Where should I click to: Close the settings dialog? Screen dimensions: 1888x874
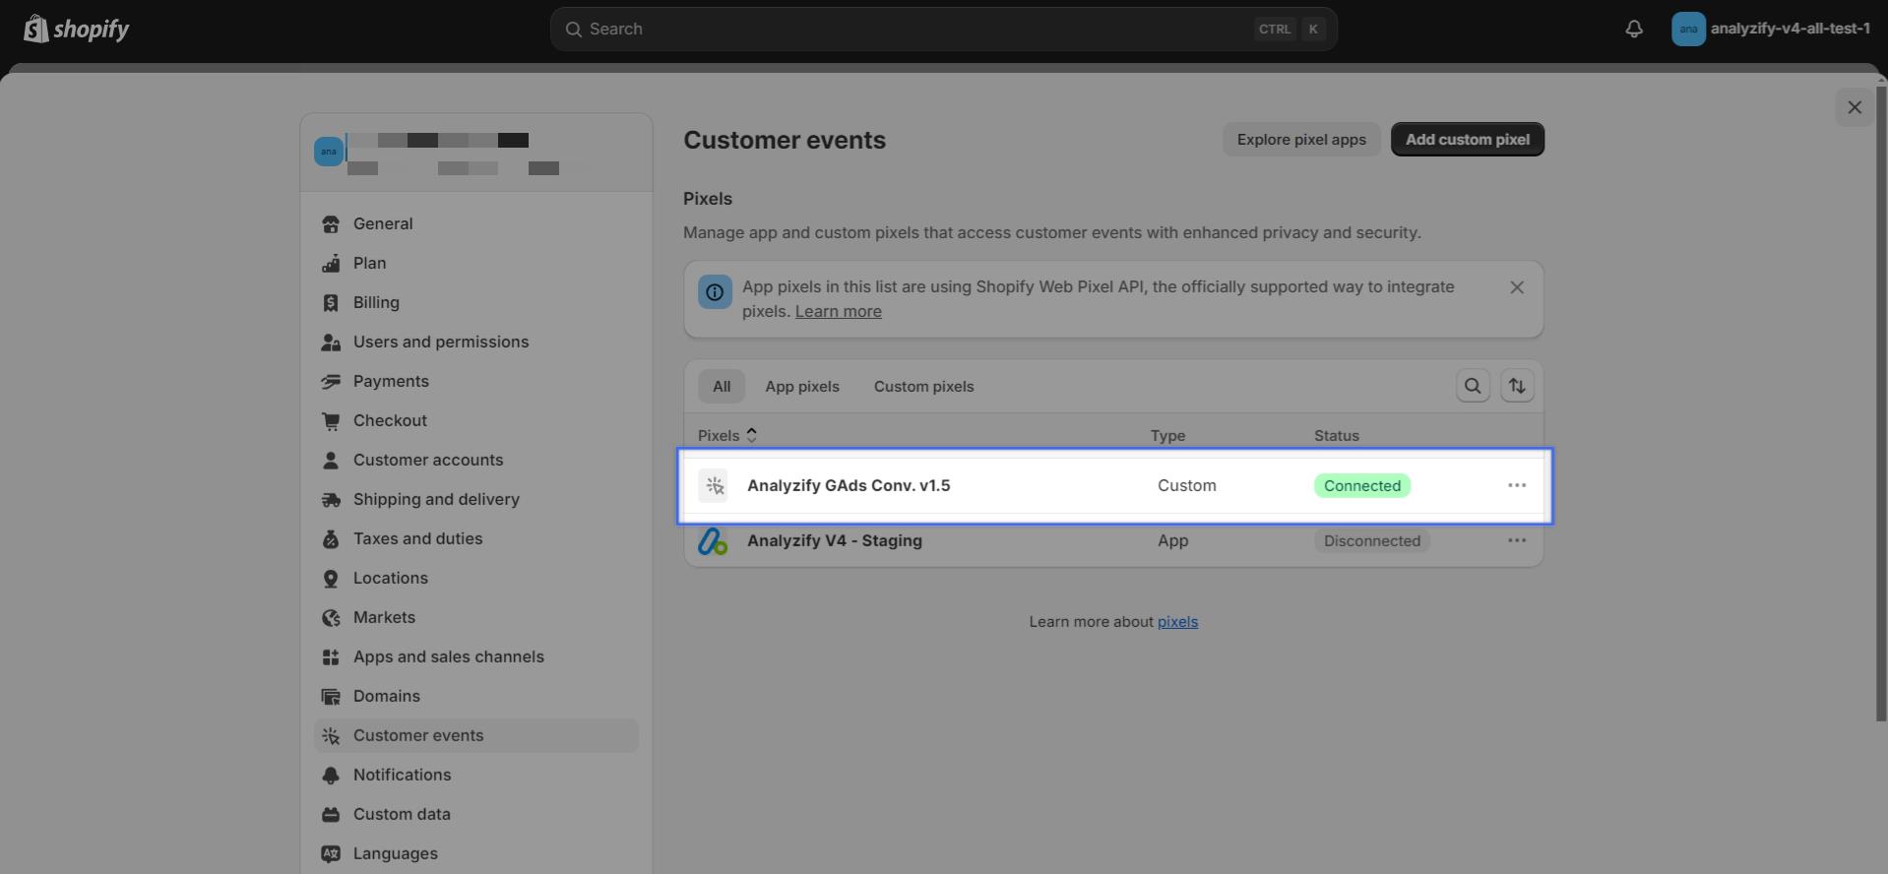[1855, 107]
